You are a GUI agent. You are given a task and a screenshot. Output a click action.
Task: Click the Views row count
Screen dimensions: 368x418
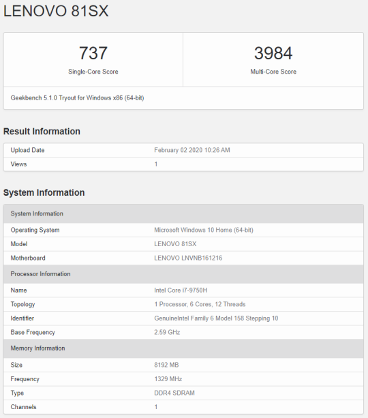[x=156, y=164]
